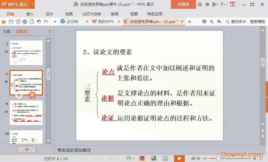This screenshot has width=268, height=162.
Task: Click the notes area 单击此处添加备注
Action: coord(74,150)
